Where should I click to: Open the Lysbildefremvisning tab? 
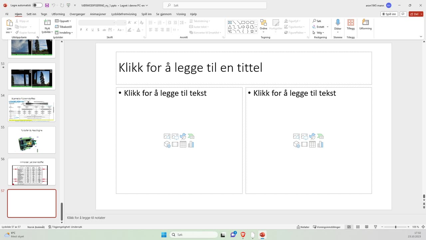(124, 14)
